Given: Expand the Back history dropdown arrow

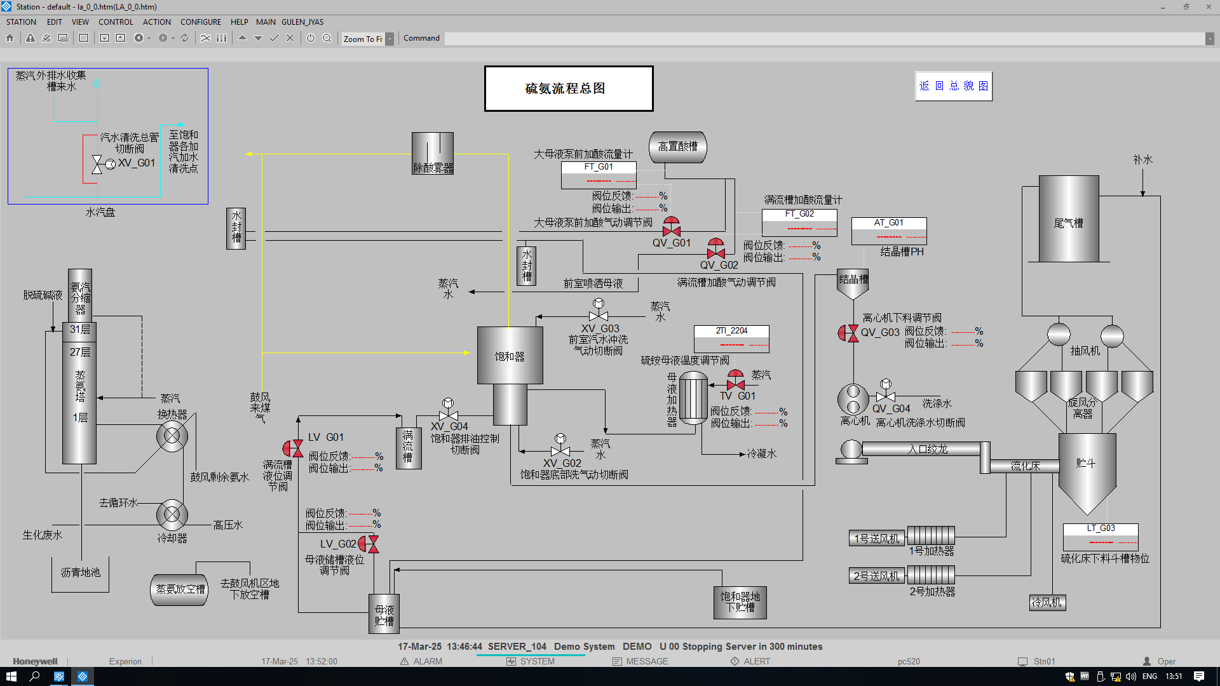Looking at the screenshot, I should coord(149,38).
